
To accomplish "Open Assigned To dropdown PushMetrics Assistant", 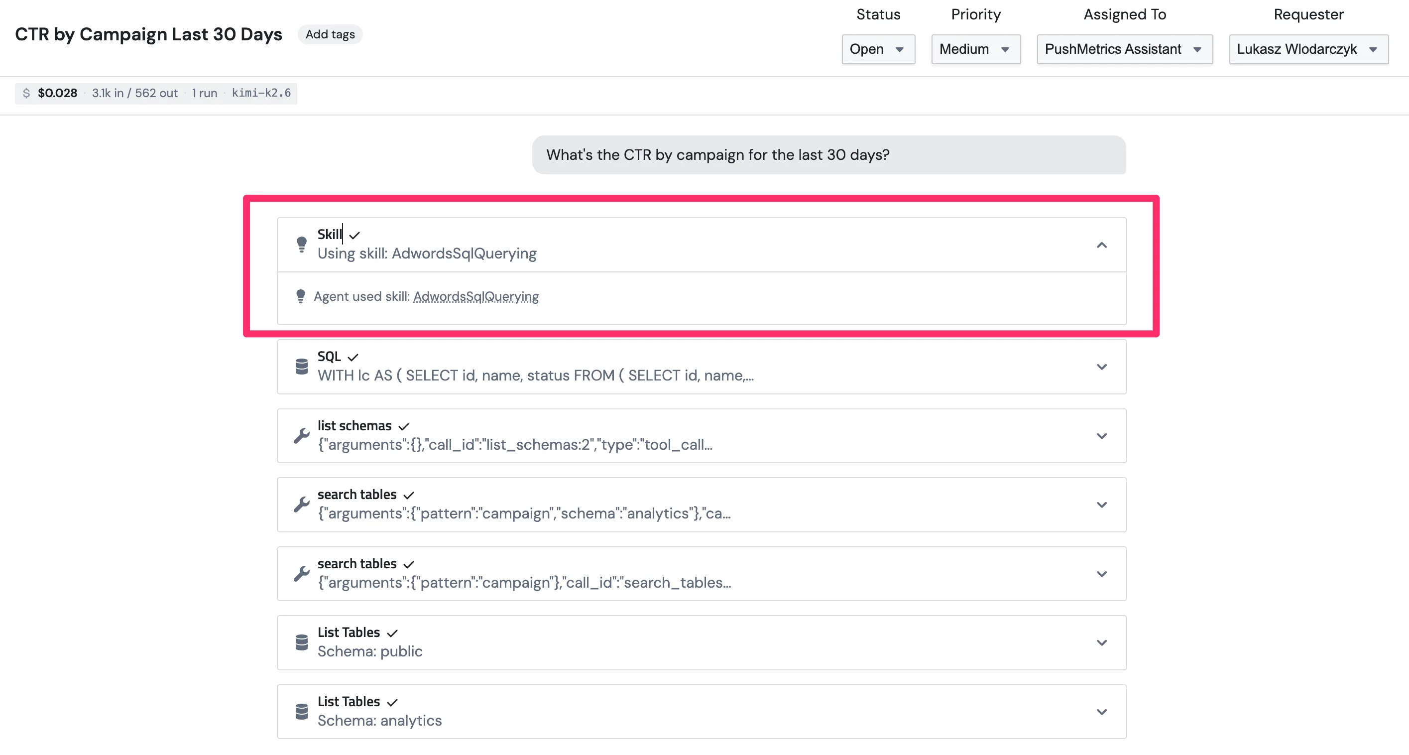I will click(1125, 49).
